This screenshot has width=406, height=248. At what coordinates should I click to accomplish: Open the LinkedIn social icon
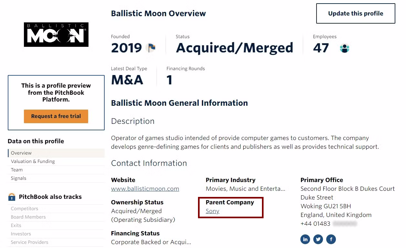pos(305,239)
